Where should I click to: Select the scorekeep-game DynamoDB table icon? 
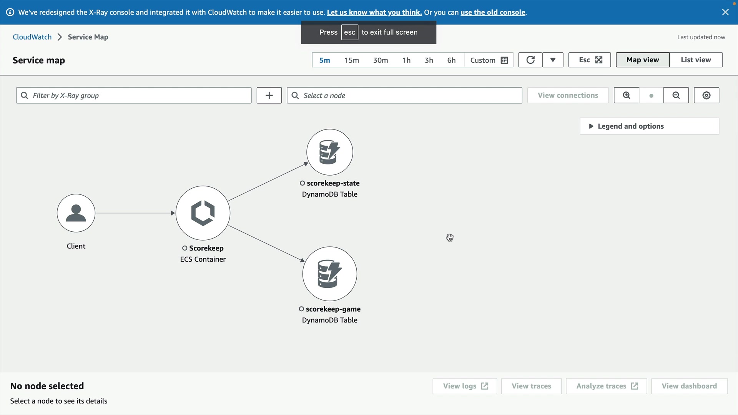point(330,274)
